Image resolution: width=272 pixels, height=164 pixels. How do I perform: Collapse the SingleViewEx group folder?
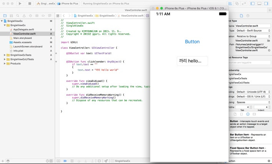(x=5, y=25)
